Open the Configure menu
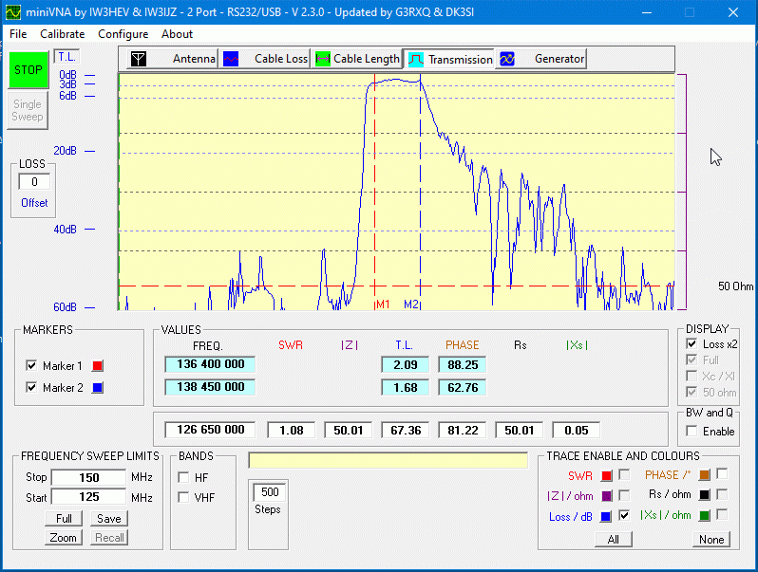 click(x=123, y=34)
